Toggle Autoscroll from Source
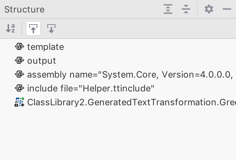Screen dimensions: 236x160 (51, 28)
